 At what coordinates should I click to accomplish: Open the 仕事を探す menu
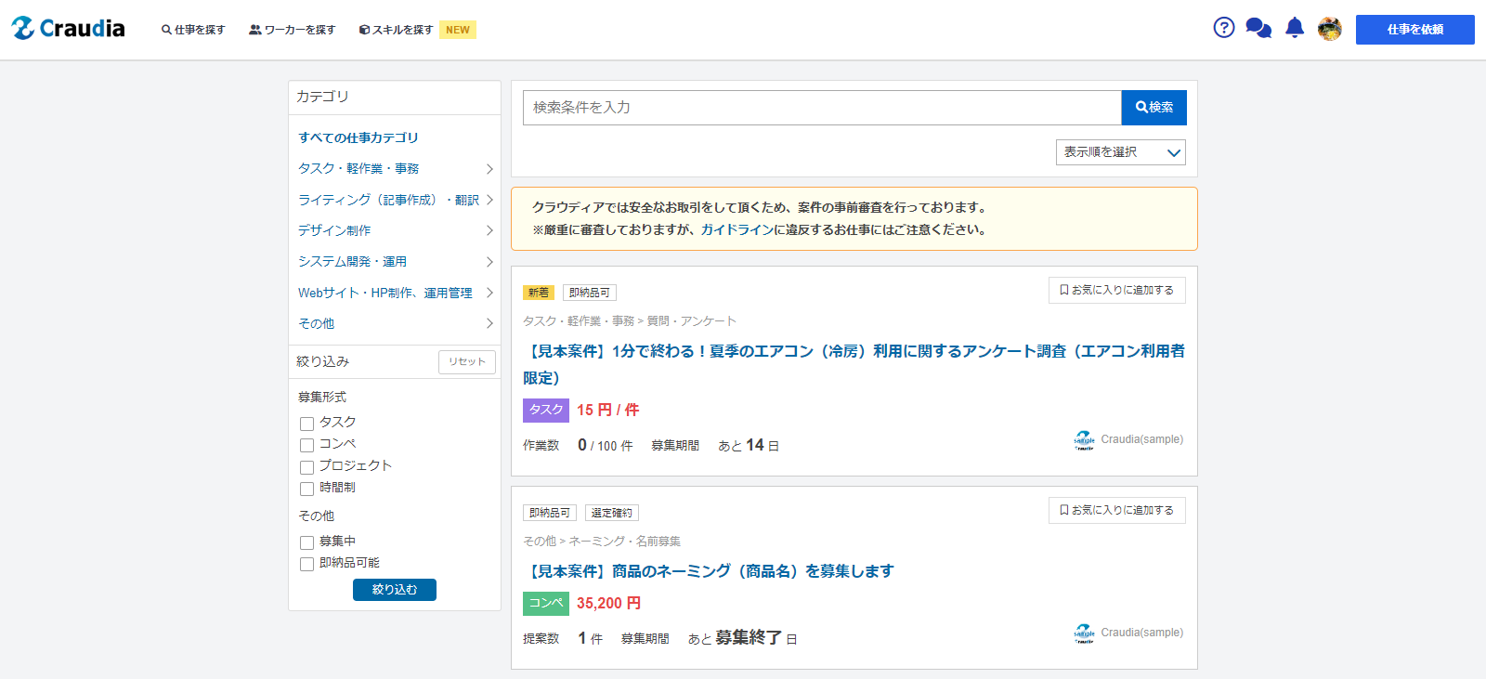click(193, 30)
